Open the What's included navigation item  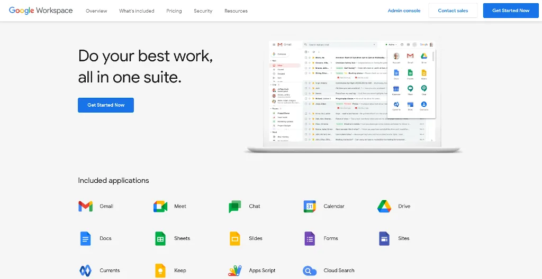pos(137,11)
